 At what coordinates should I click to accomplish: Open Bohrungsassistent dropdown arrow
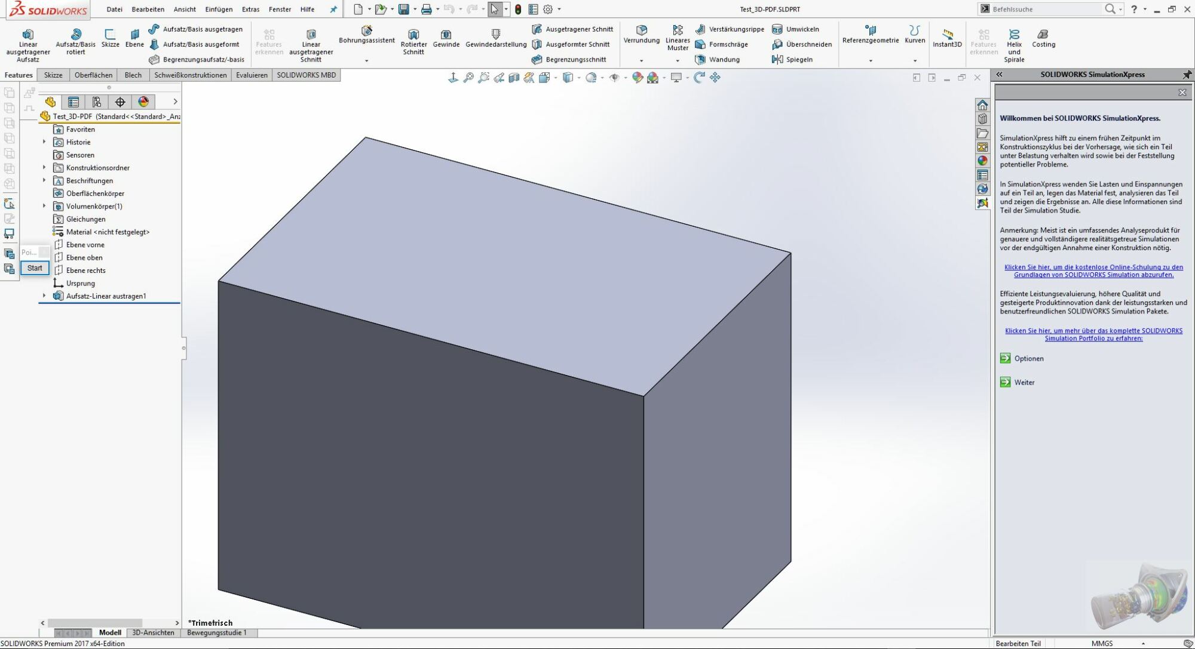(366, 60)
